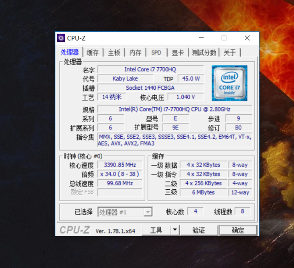Click the Kaby Lake code name value
This screenshot has height=268, width=294.
pos(125,79)
